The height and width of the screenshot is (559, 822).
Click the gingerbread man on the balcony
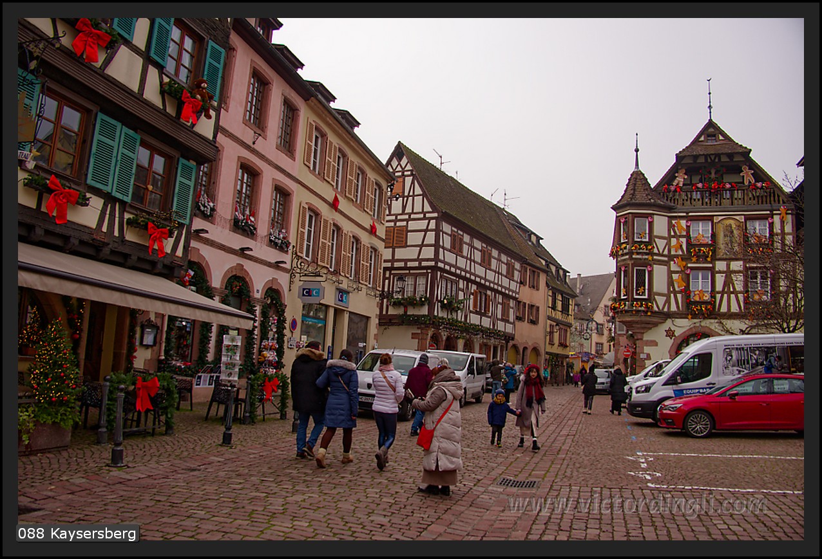747,174
